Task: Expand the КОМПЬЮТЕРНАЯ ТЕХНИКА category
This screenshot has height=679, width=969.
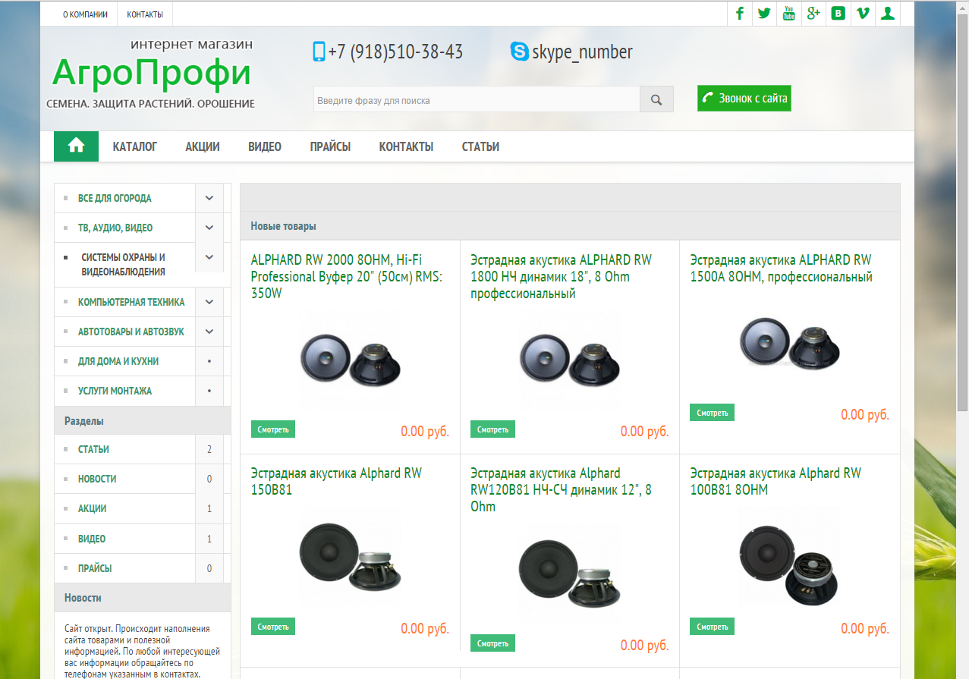Action: click(209, 302)
